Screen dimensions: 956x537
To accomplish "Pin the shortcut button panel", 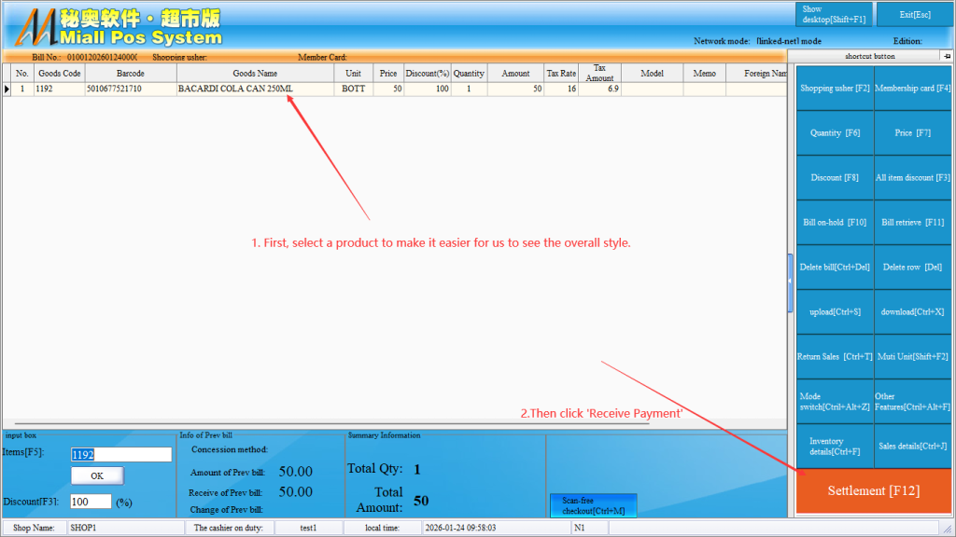I will (x=945, y=56).
